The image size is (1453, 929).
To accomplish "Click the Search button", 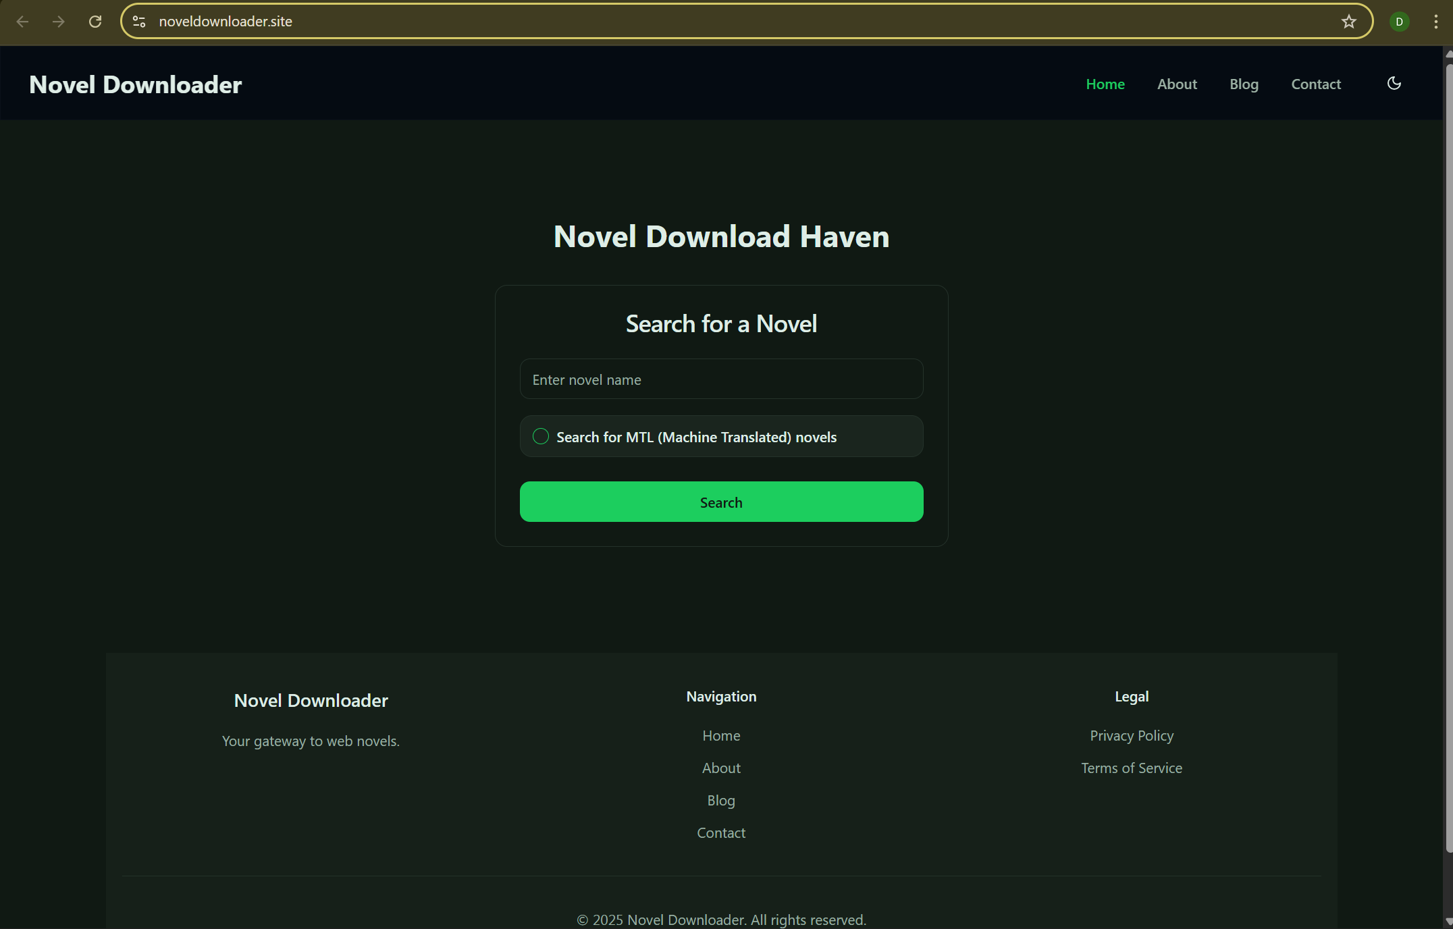I will (721, 502).
